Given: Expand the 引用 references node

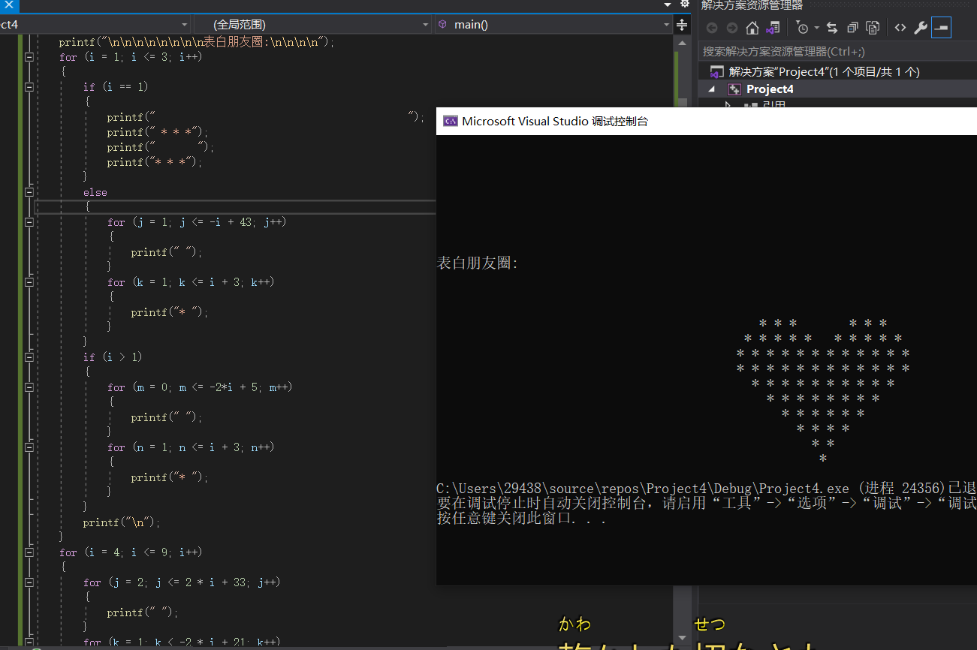Looking at the screenshot, I should tap(728, 105).
